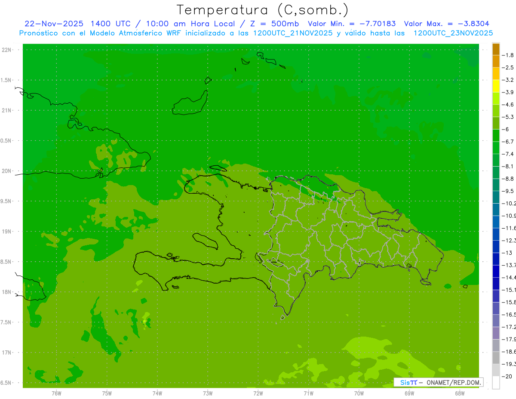The height and width of the screenshot is (399, 516).
Task: Click the brown-orange top swatch of the color scale
Action: tap(496, 49)
